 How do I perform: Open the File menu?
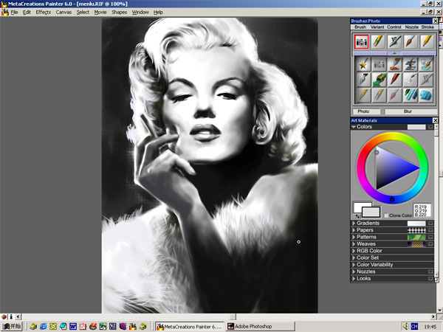[x=14, y=12]
